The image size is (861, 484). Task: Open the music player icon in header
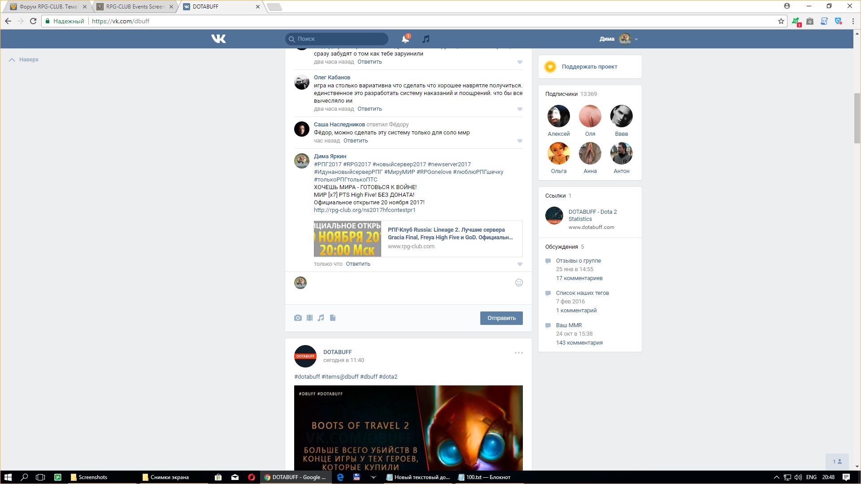(x=426, y=39)
